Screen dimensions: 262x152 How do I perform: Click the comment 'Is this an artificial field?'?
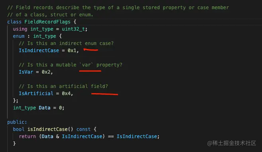coord(63,86)
